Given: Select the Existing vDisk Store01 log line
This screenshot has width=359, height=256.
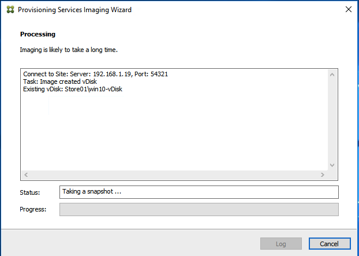Looking at the screenshot, I should [73, 89].
